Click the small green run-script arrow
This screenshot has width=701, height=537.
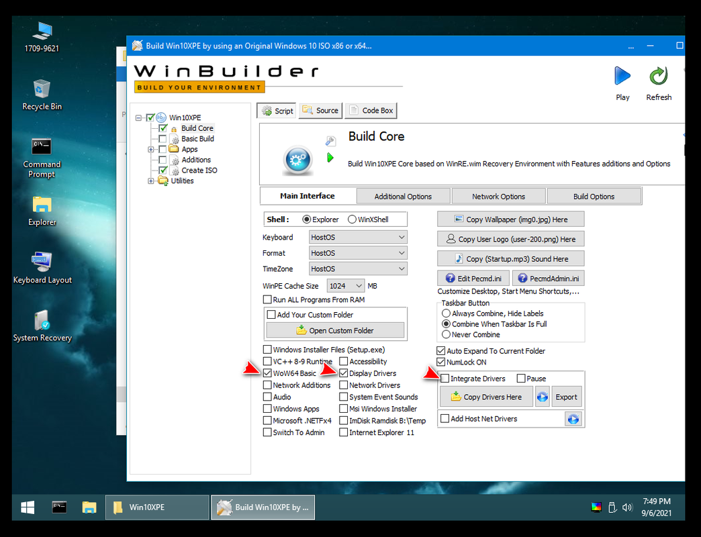330,158
